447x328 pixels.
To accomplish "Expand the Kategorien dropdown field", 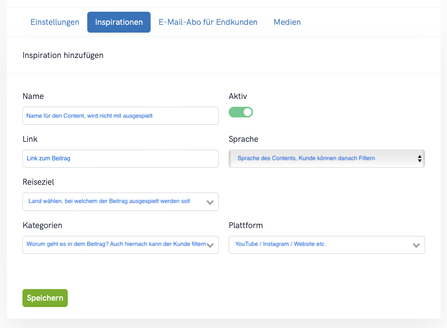I will point(120,245).
